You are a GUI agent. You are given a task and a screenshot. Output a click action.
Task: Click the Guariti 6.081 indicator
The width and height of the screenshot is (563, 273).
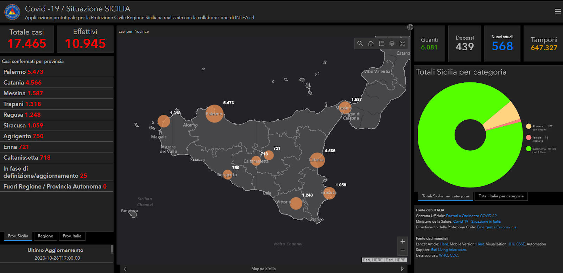[429, 44]
